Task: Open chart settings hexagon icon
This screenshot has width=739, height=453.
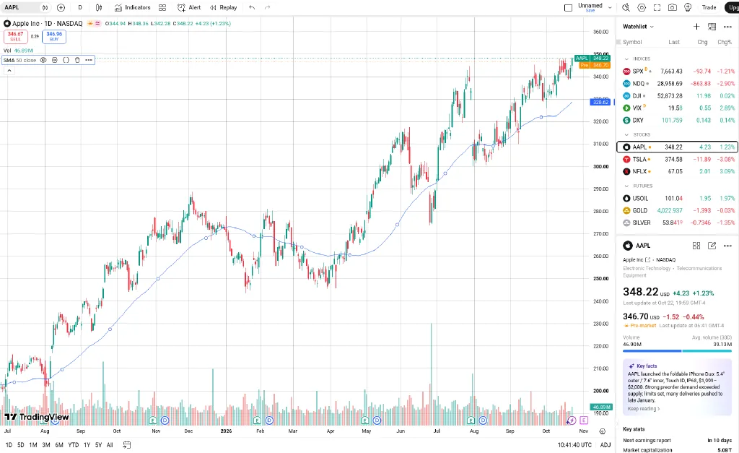Action: (642, 7)
